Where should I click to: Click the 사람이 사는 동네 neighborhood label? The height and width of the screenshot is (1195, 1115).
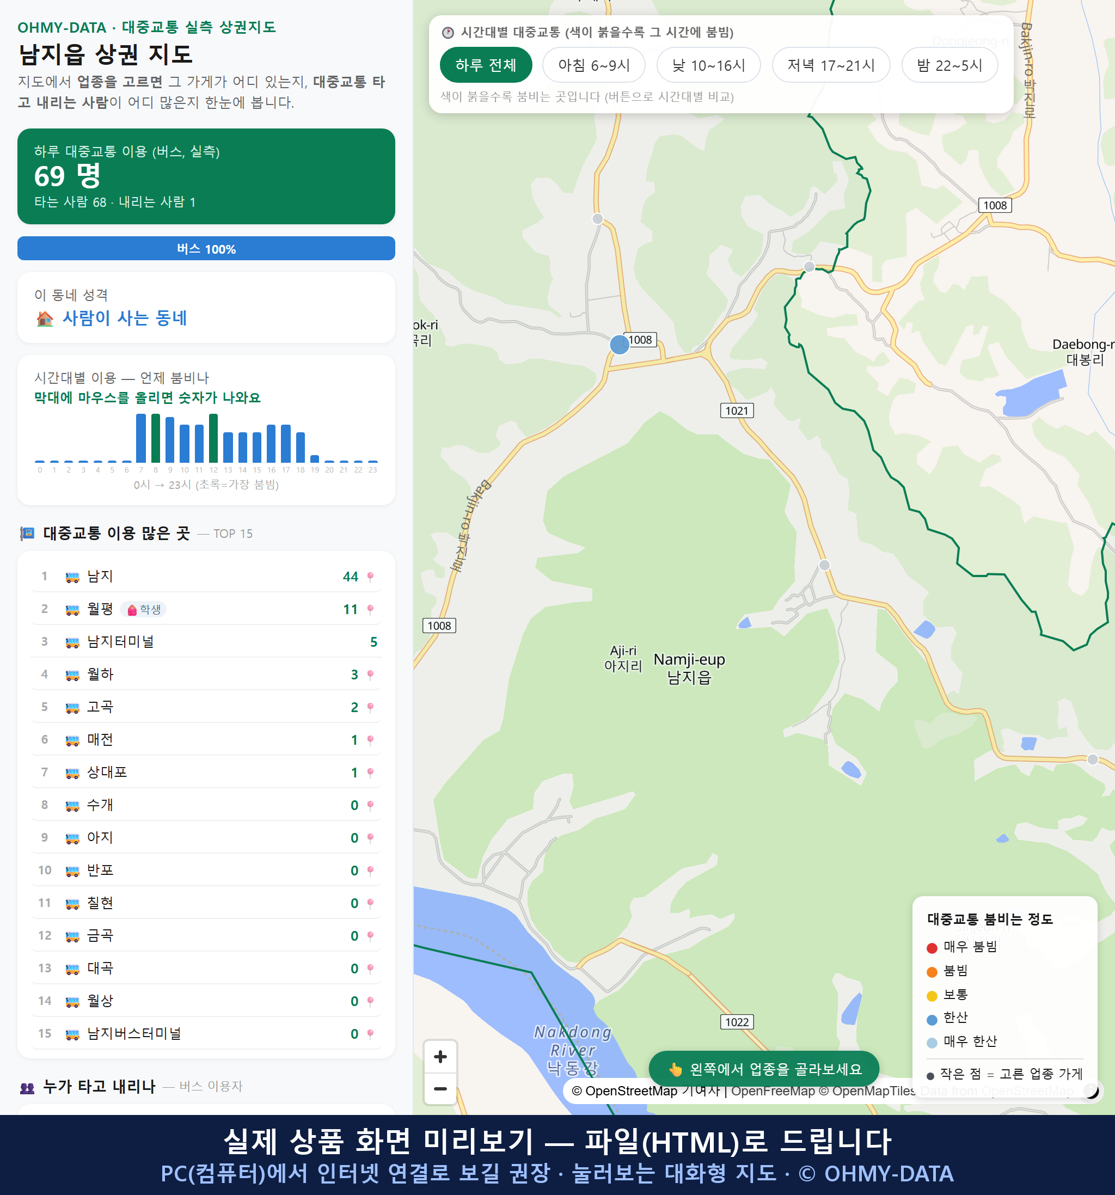[125, 318]
